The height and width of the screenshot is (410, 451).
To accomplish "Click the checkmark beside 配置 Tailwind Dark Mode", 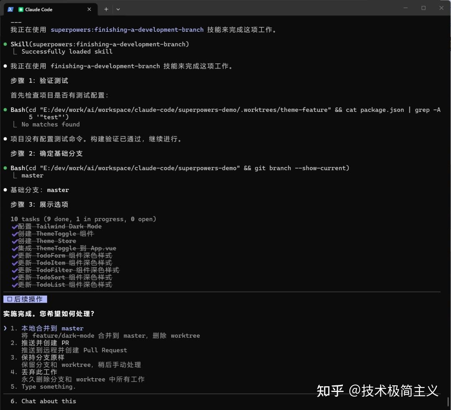I will point(14,227).
